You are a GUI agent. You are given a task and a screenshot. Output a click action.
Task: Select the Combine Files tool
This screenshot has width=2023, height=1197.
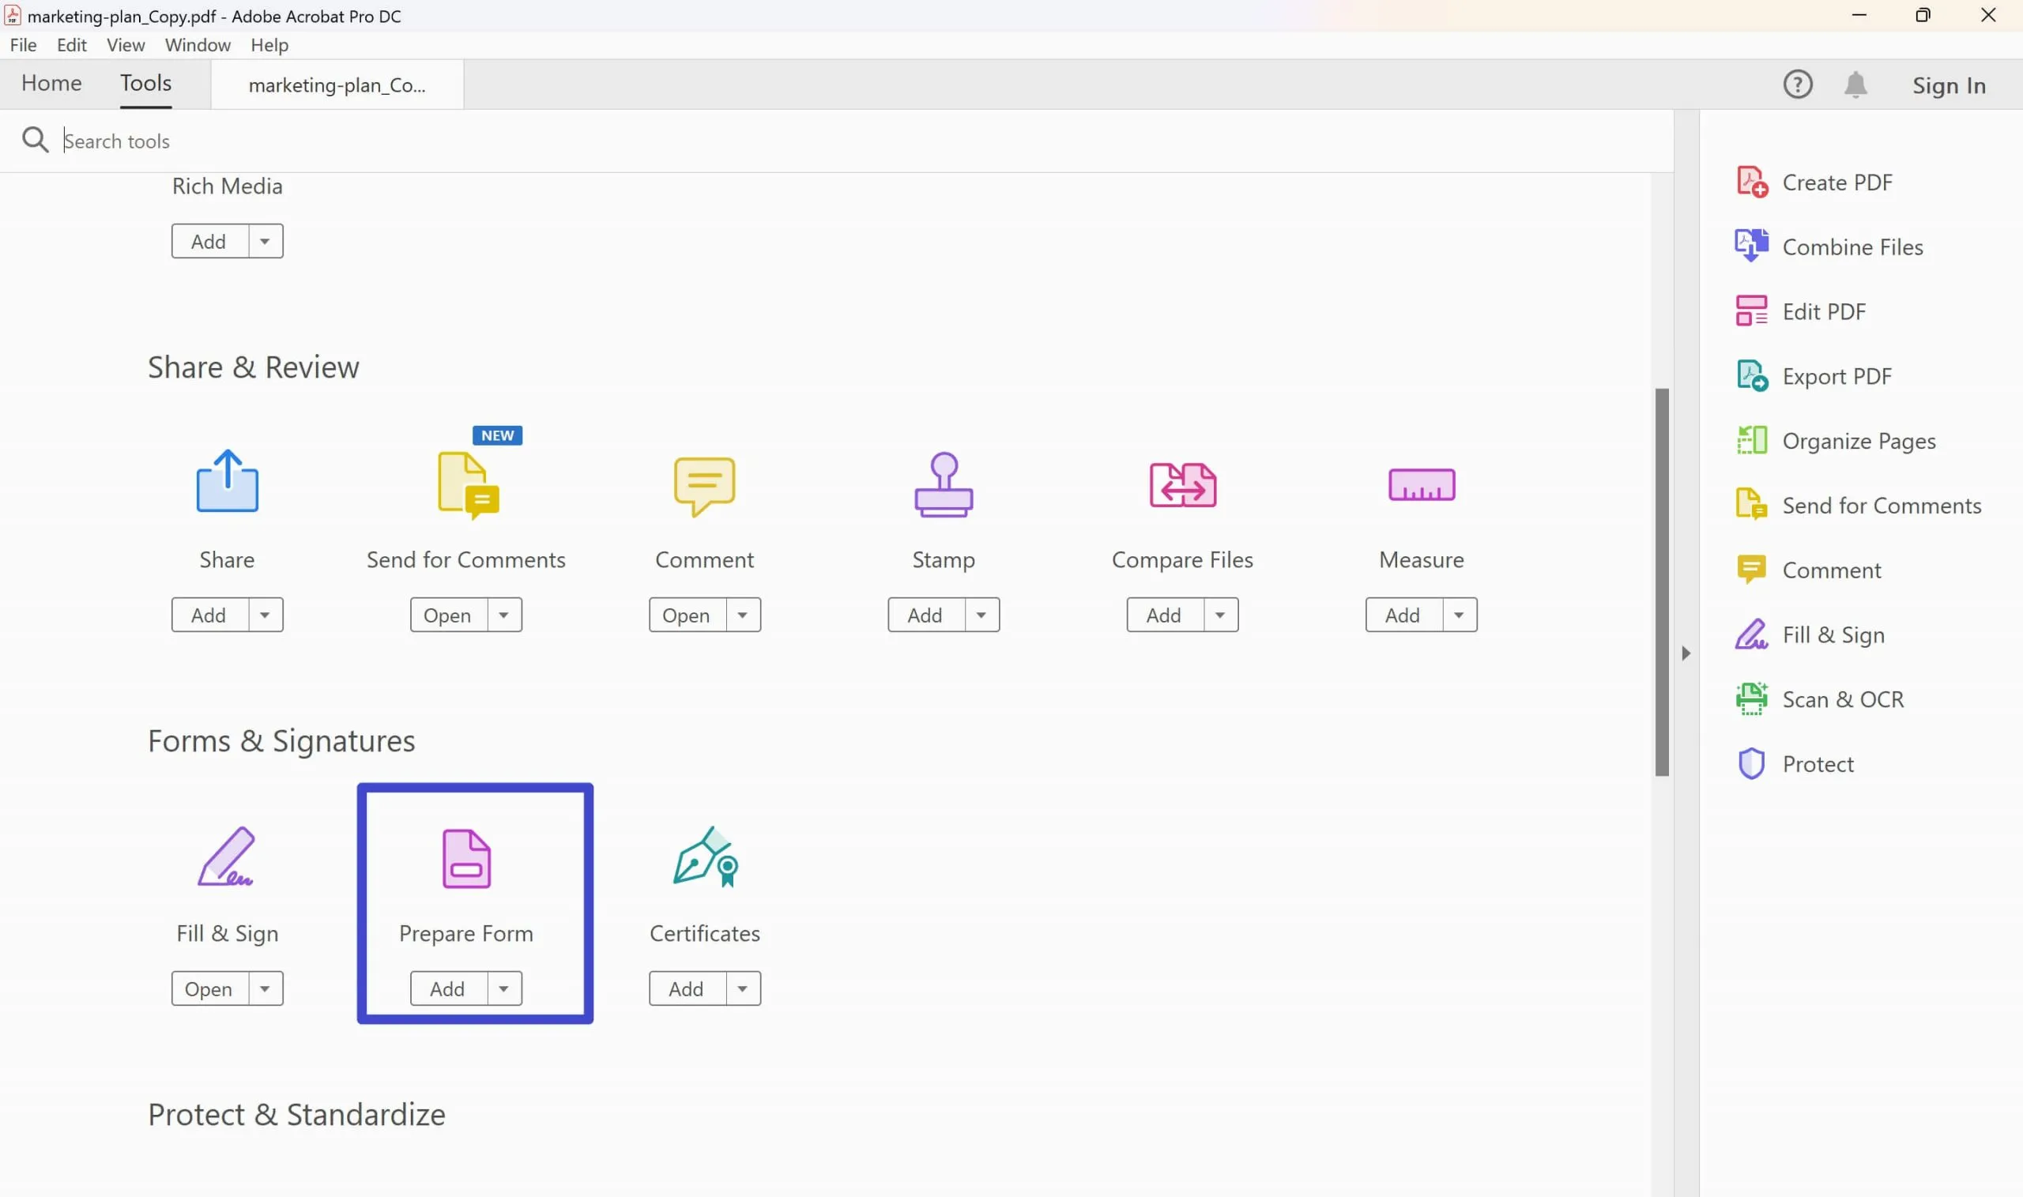1851,247
